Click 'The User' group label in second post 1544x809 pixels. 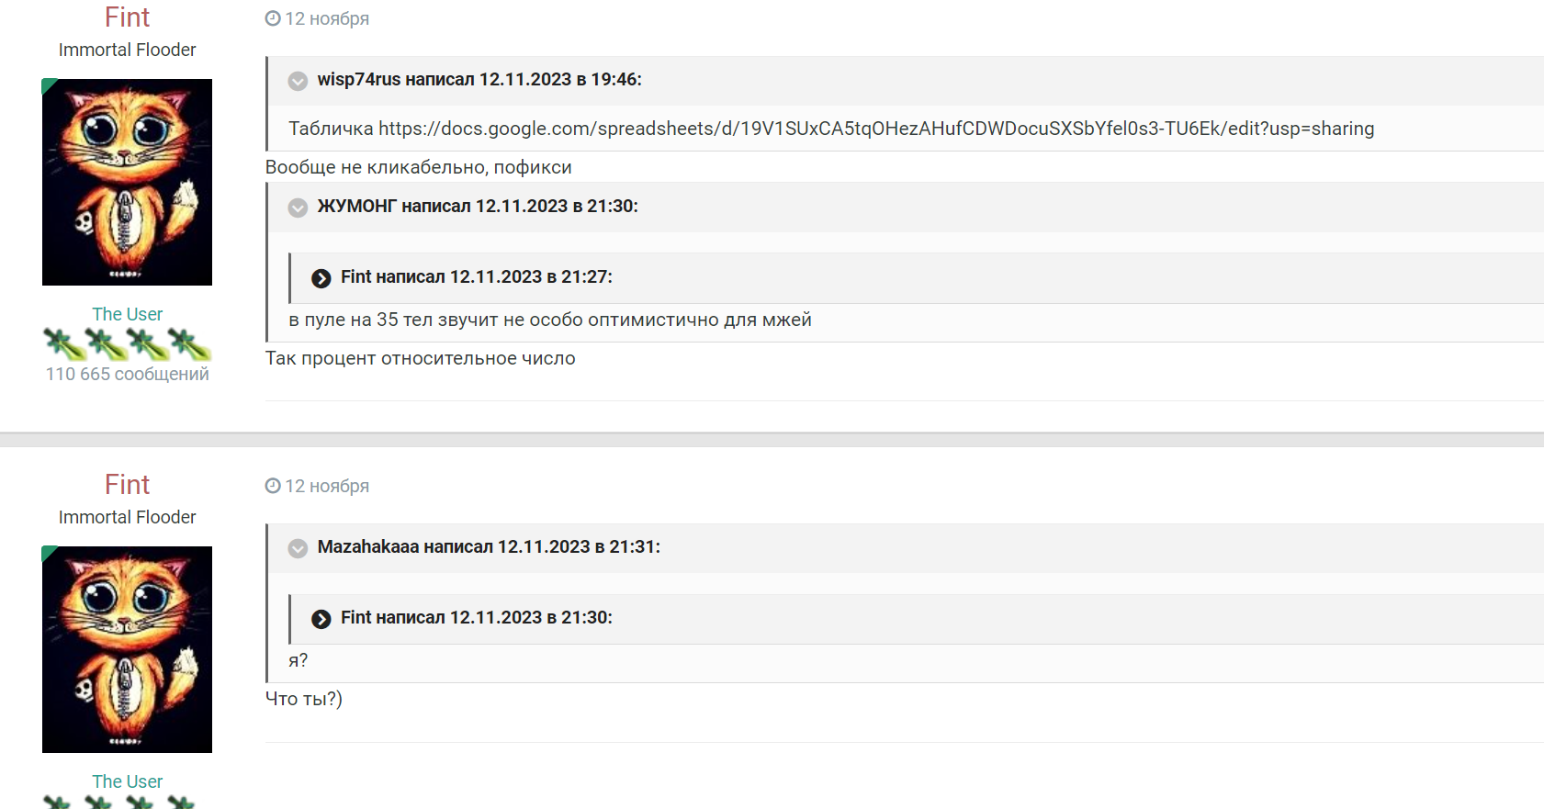127,781
